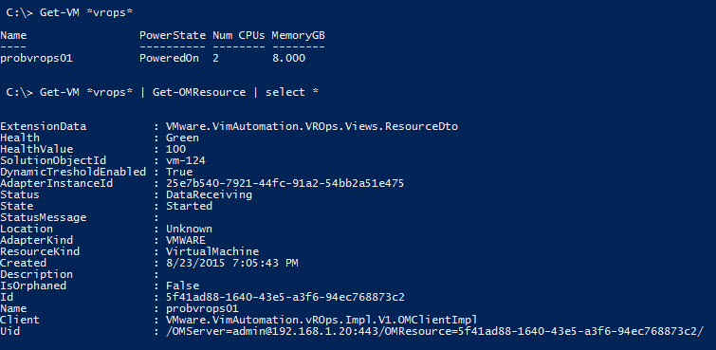Click the MemoryGB column header
The width and height of the screenshot is (716, 350).
pos(298,35)
